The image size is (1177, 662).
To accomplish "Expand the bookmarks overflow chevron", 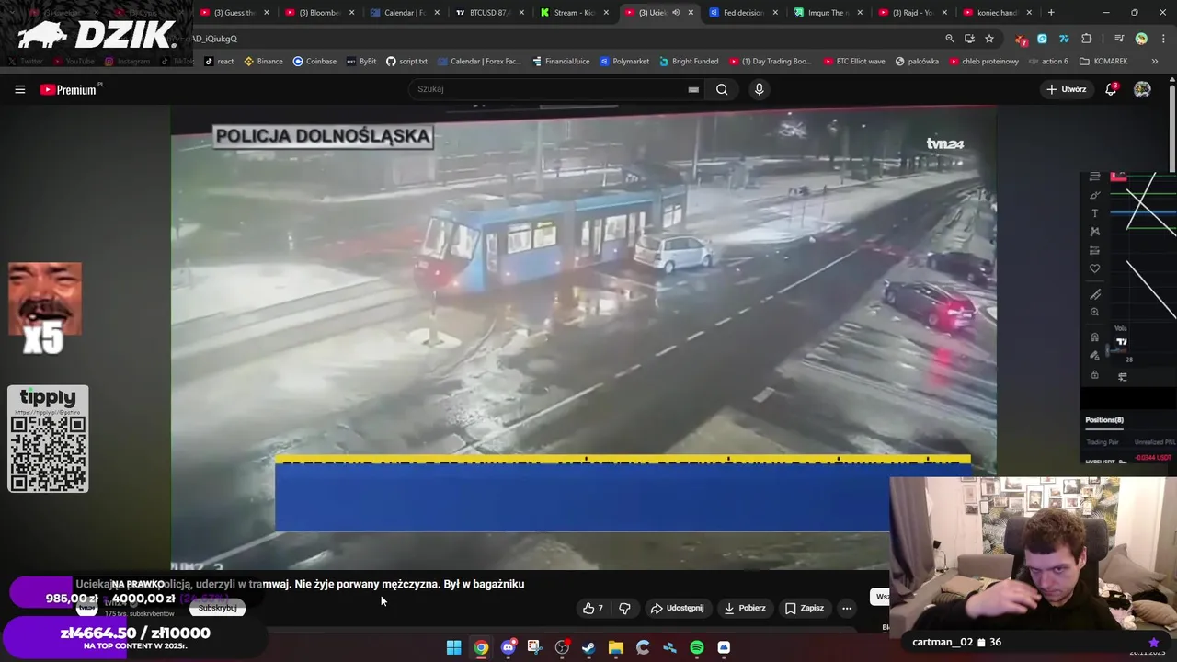I will [x=1155, y=61].
